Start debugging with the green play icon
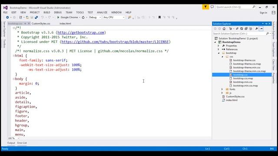The image size is (278, 156). coord(58,17)
